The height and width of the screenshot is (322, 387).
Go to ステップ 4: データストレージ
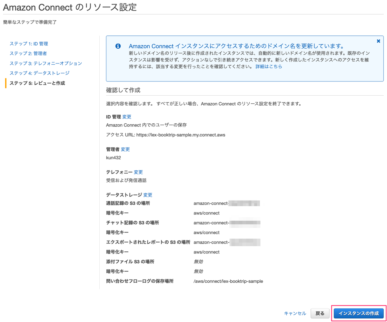[39, 73]
